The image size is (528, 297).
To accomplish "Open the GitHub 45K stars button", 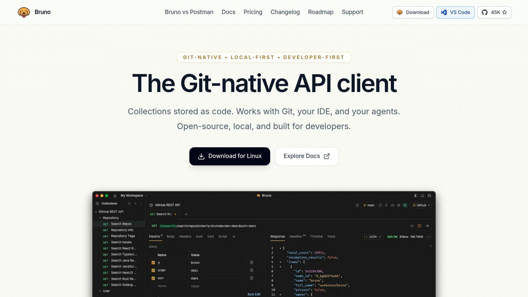I will point(494,12).
